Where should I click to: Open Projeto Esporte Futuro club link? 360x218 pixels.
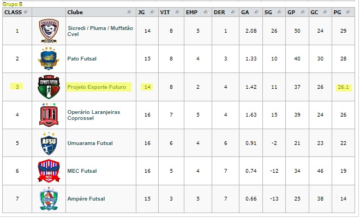coord(97,87)
